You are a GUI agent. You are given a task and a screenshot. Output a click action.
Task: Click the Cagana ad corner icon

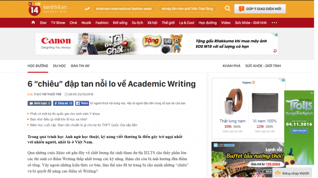click(283, 80)
